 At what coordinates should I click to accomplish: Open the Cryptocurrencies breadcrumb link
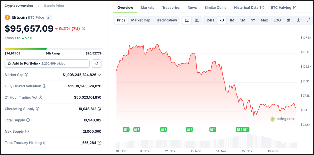pyautogui.click(x=19, y=6)
